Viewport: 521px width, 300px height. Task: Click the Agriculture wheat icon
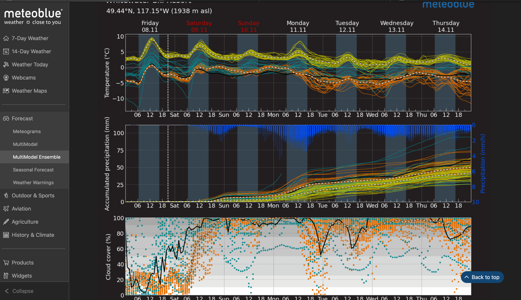coord(6,222)
